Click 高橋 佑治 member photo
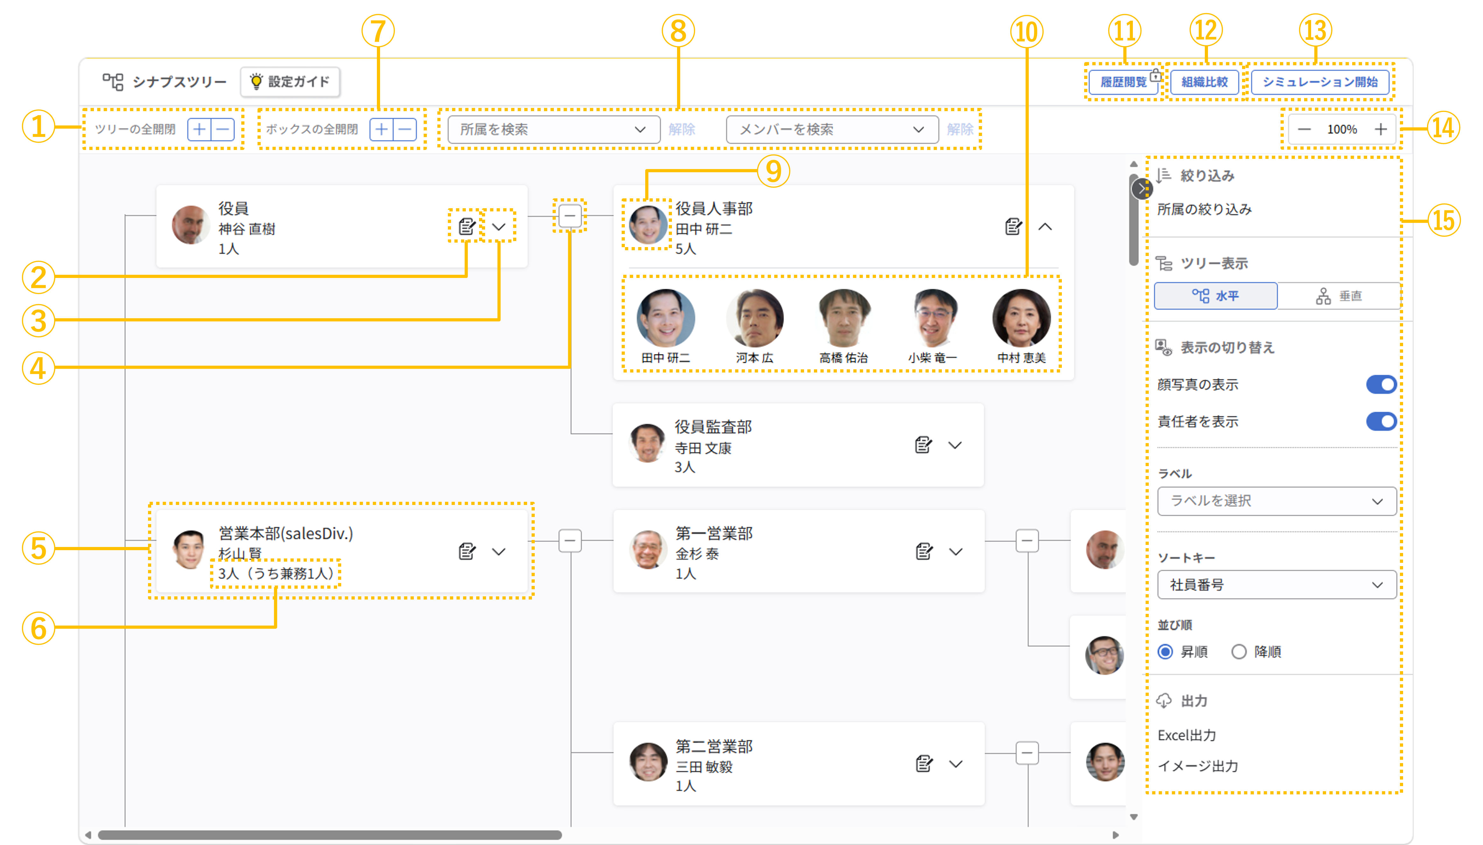Viewport: 1483px width, 845px height. (844, 318)
